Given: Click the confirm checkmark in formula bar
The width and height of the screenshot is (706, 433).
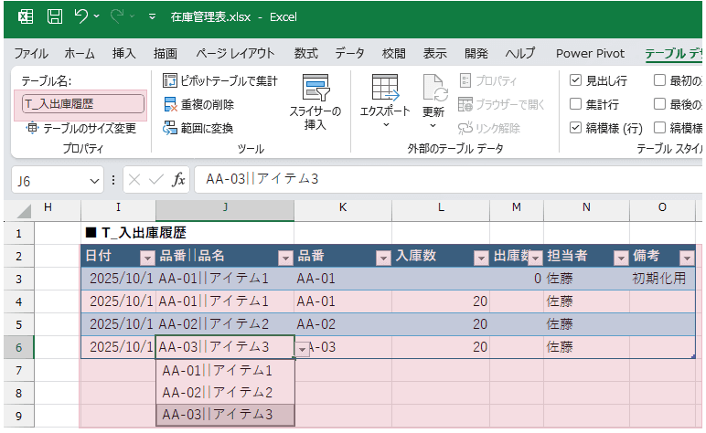Looking at the screenshot, I should [155, 180].
